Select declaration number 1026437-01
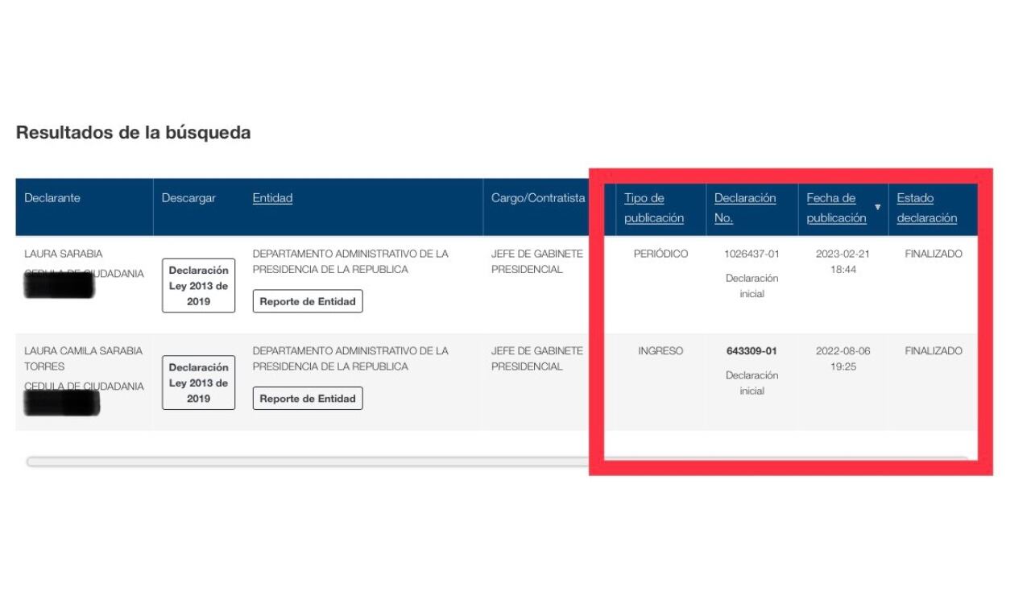The width and height of the screenshot is (1031, 604). click(x=752, y=254)
